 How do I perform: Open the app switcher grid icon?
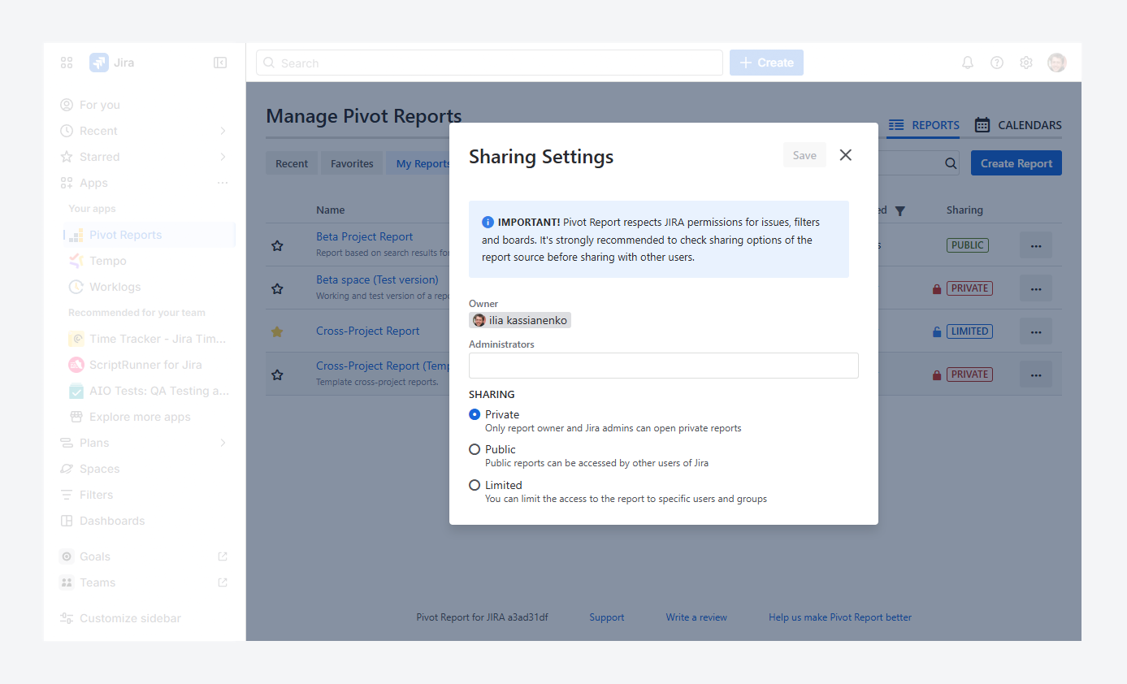pyautogui.click(x=67, y=63)
